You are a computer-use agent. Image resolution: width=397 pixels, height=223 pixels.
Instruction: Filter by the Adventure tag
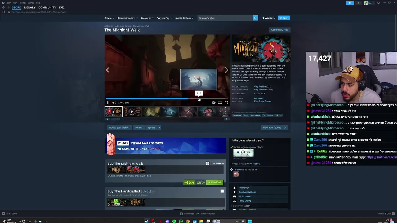(x=237, y=115)
